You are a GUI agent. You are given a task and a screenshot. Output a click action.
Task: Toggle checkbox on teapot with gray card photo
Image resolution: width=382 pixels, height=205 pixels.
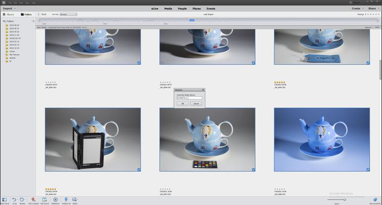pyautogui.click(x=139, y=169)
